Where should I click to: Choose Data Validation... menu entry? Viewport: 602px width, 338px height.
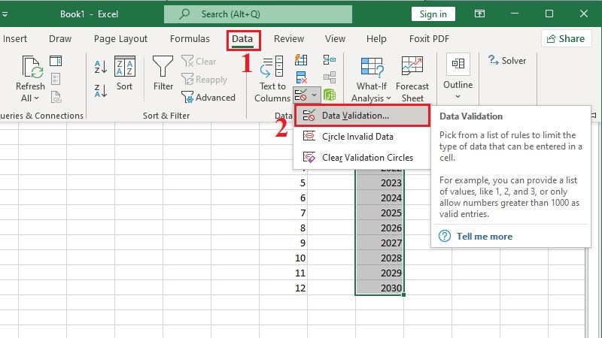coord(362,116)
